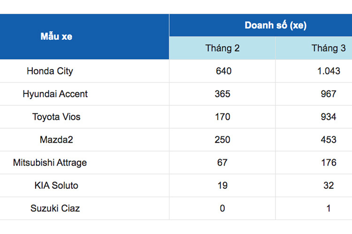Click the Mẫu xe column header
Image resolution: width=352 pixels, height=234 pixels.
click(56, 37)
